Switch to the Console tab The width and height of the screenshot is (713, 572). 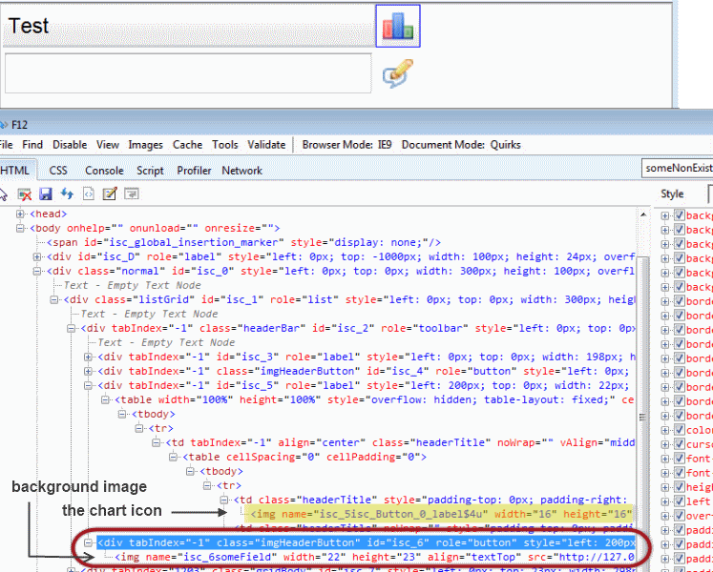(104, 171)
